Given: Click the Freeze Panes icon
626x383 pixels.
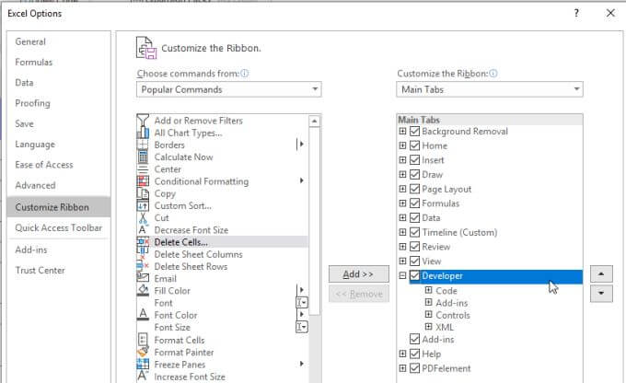Looking at the screenshot, I should [x=143, y=365].
